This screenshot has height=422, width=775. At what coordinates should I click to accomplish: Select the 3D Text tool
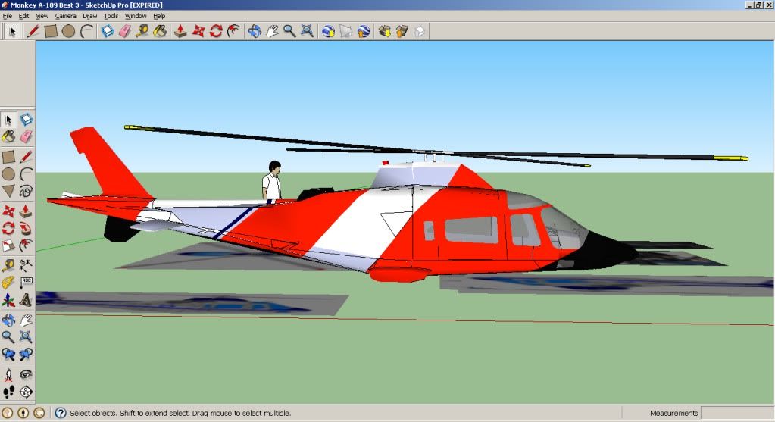[27, 300]
